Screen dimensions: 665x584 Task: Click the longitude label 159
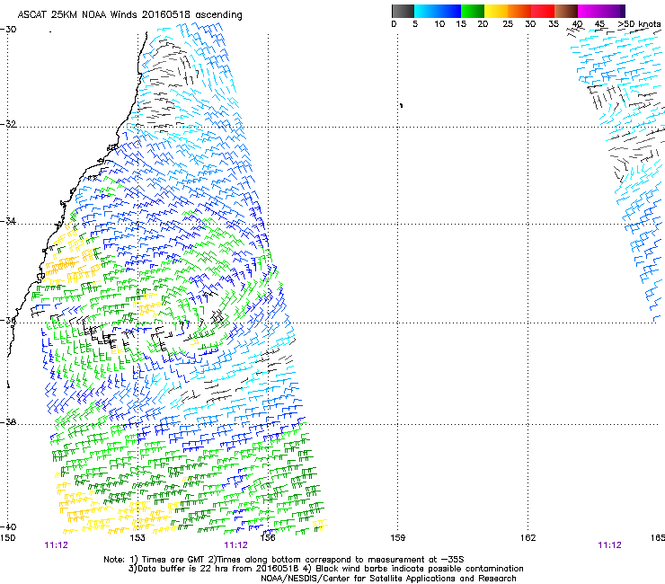pos(398,538)
